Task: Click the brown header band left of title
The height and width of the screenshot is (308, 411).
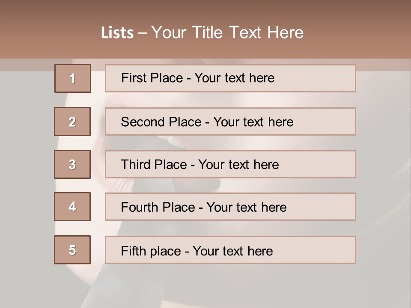Action: coord(47,32)
